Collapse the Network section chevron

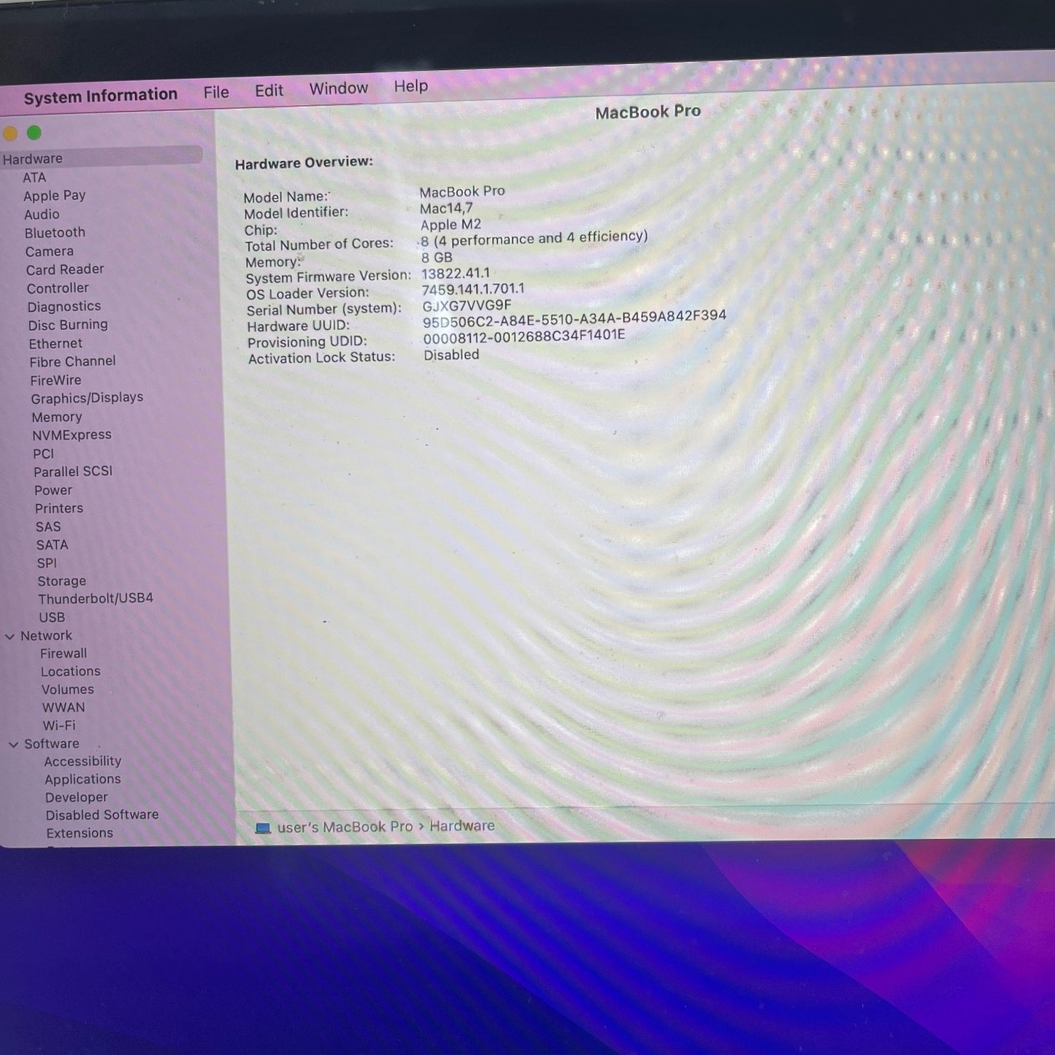pyautogui.click(x=10, y=637)
